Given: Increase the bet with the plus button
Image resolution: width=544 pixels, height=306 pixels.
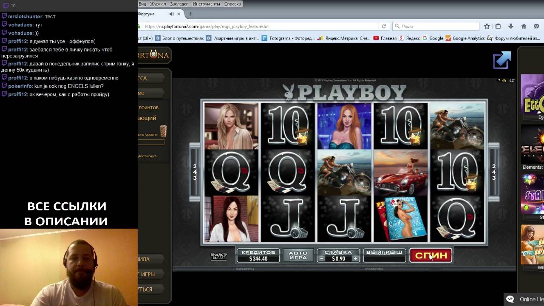Looking at the screenshot, I should pyautogui.click(x=355, y=258).
